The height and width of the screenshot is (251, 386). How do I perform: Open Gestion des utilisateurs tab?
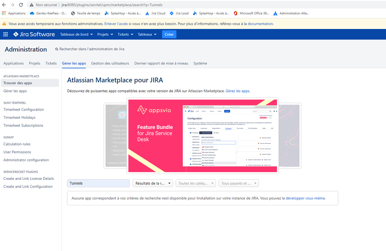[x=110, y=63]
